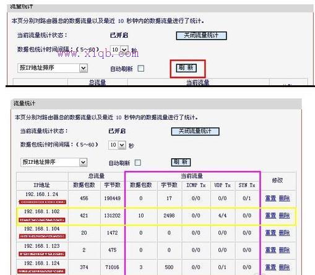
Task: Click total packets value 456
Action: pos(84,198)
